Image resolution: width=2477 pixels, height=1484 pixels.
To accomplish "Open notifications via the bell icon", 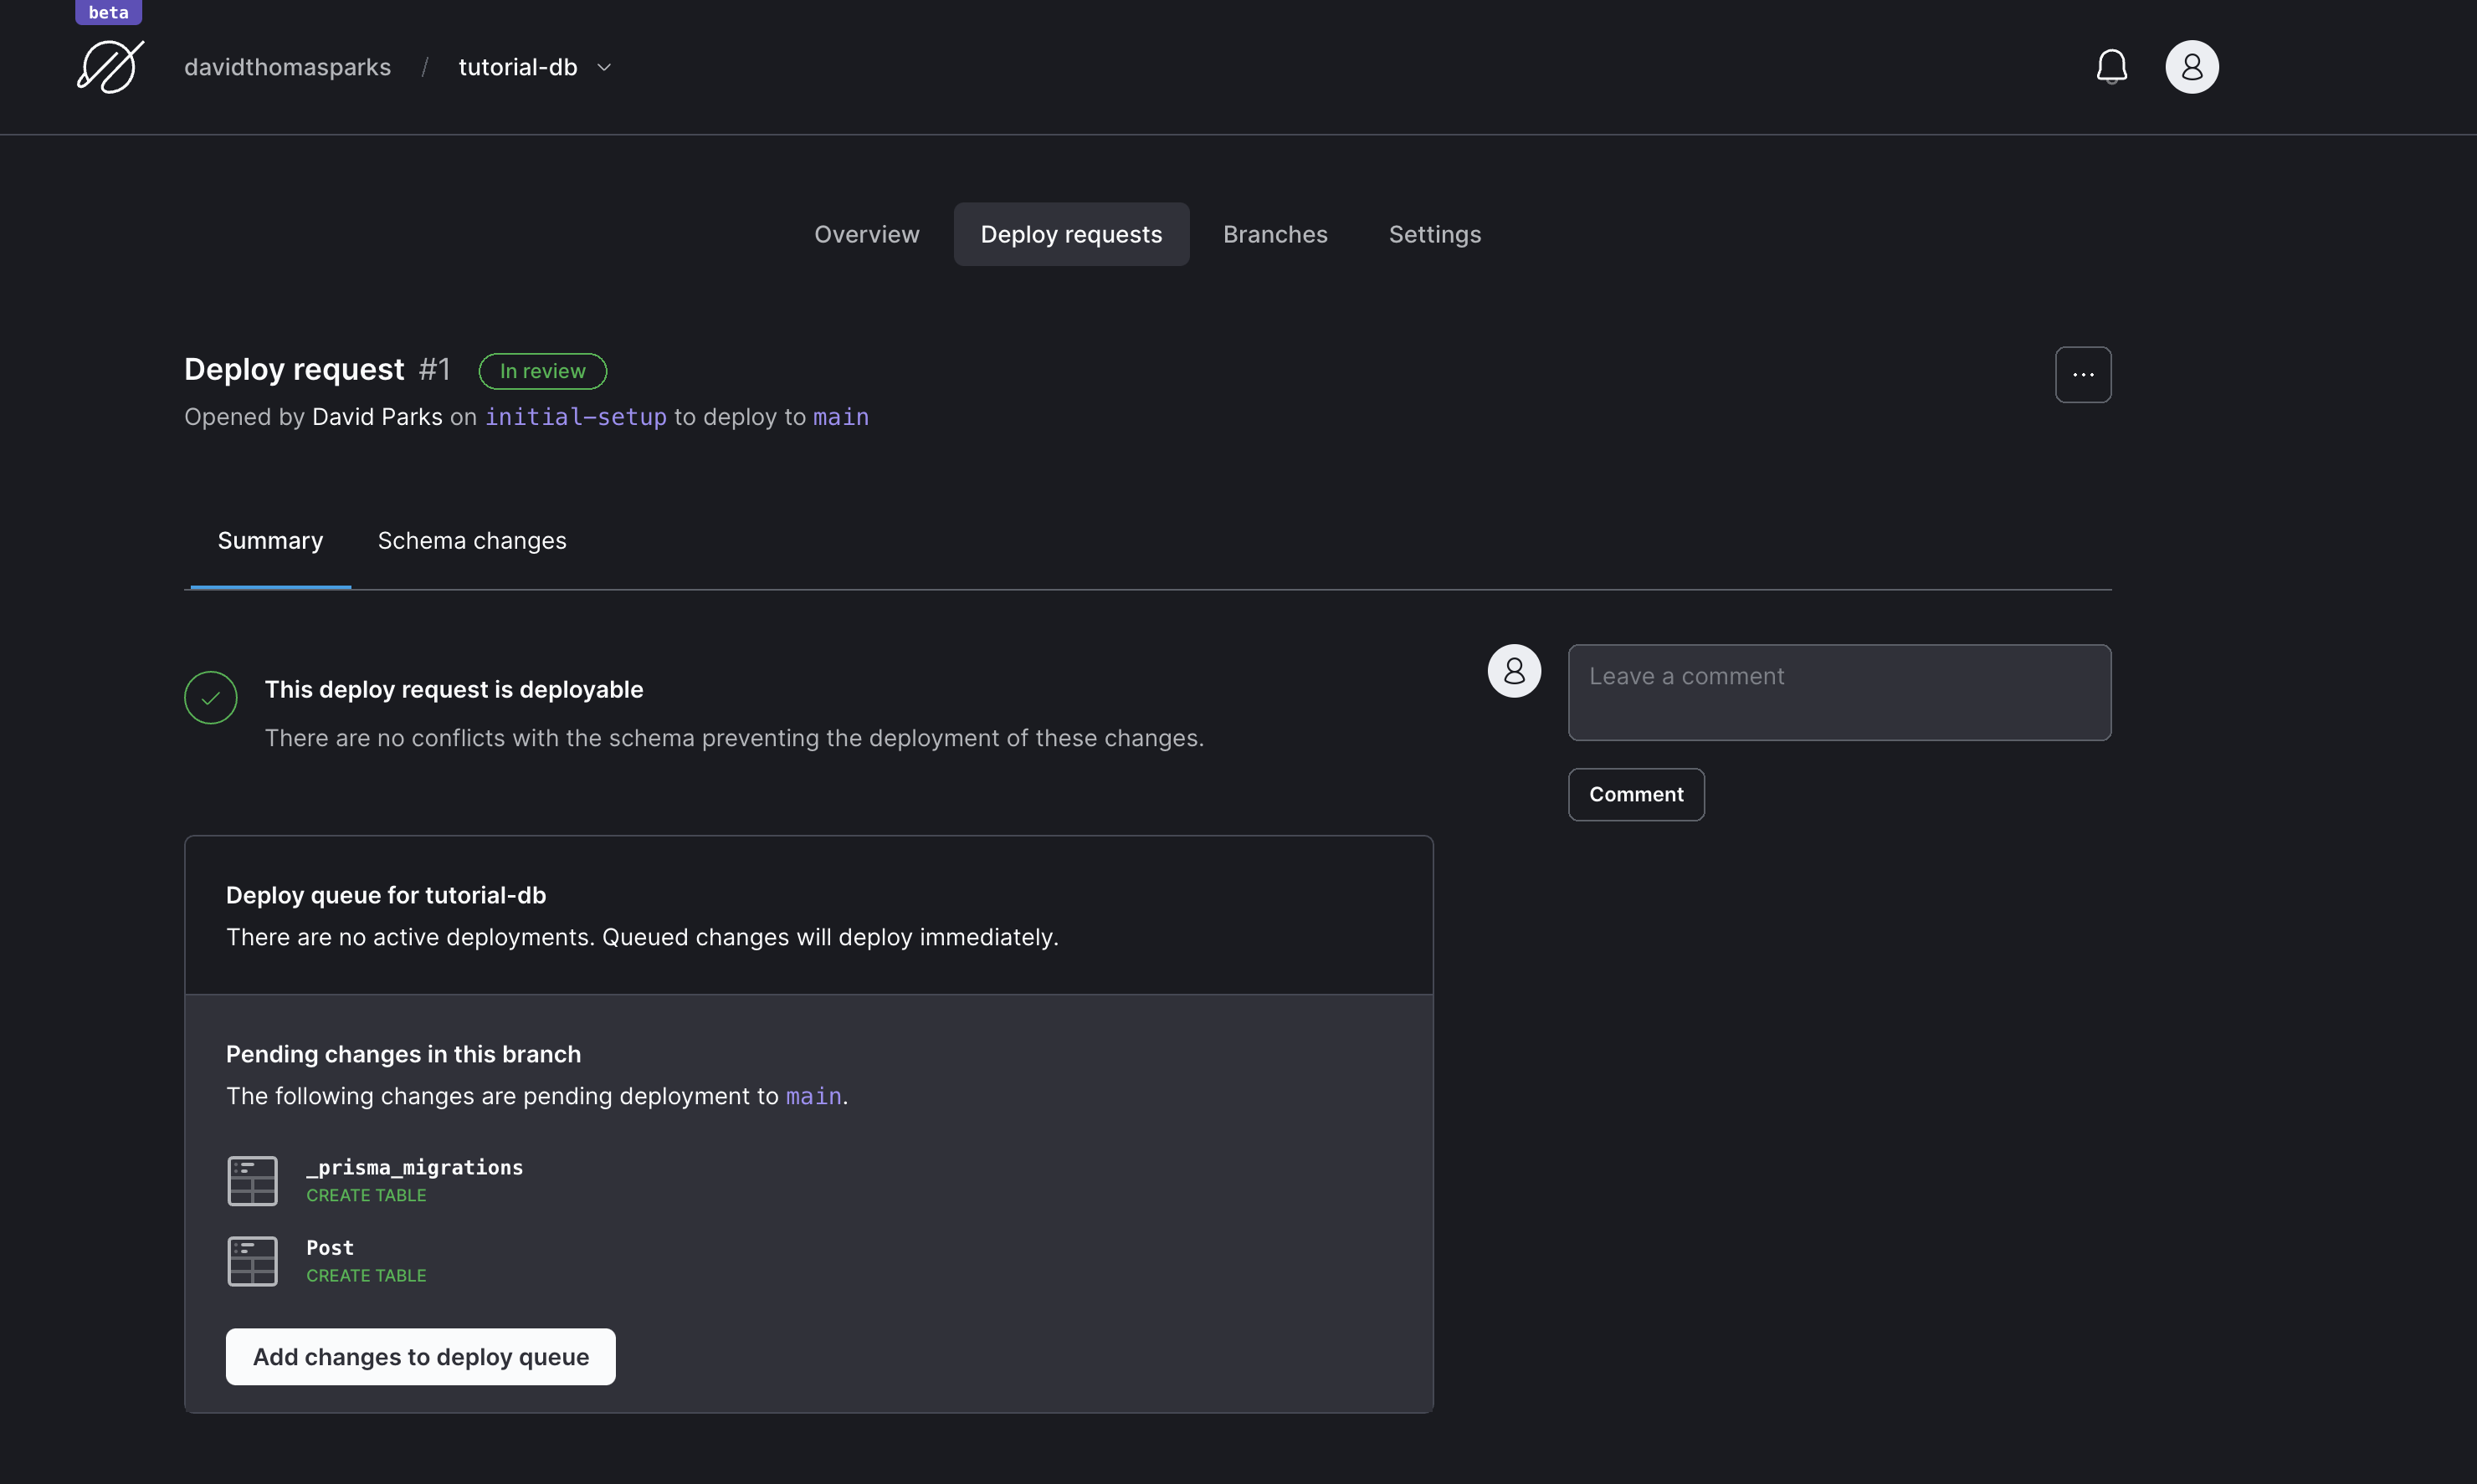I will [x=2110, y=66].
